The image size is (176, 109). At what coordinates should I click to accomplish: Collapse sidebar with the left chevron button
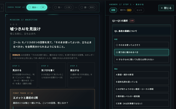coord(2,8)
